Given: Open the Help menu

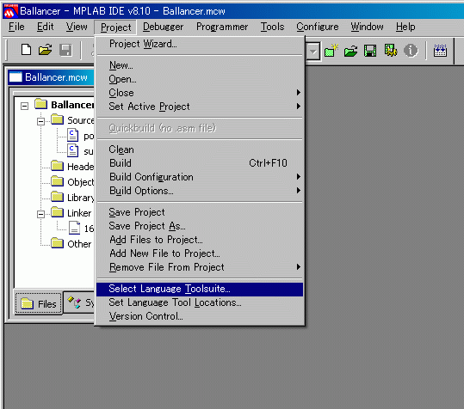Looking at the screenshot, I should click(405, 27).
